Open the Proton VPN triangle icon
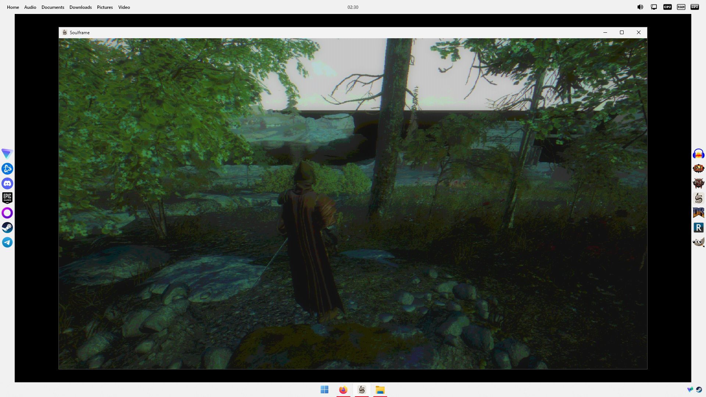Image resolution: width=706 pixels, height=397 pixels. coord(7,154)
